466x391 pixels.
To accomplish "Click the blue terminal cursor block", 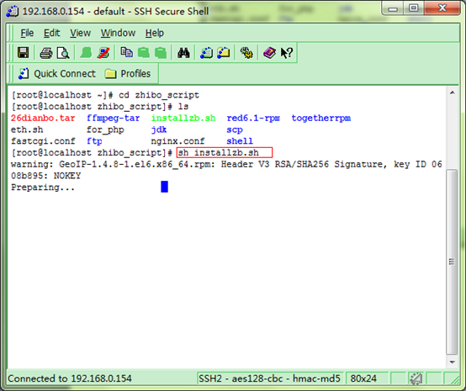I will click(x=164, y=187).
